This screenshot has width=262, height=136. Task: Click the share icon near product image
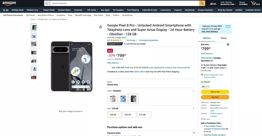[100, 27]
